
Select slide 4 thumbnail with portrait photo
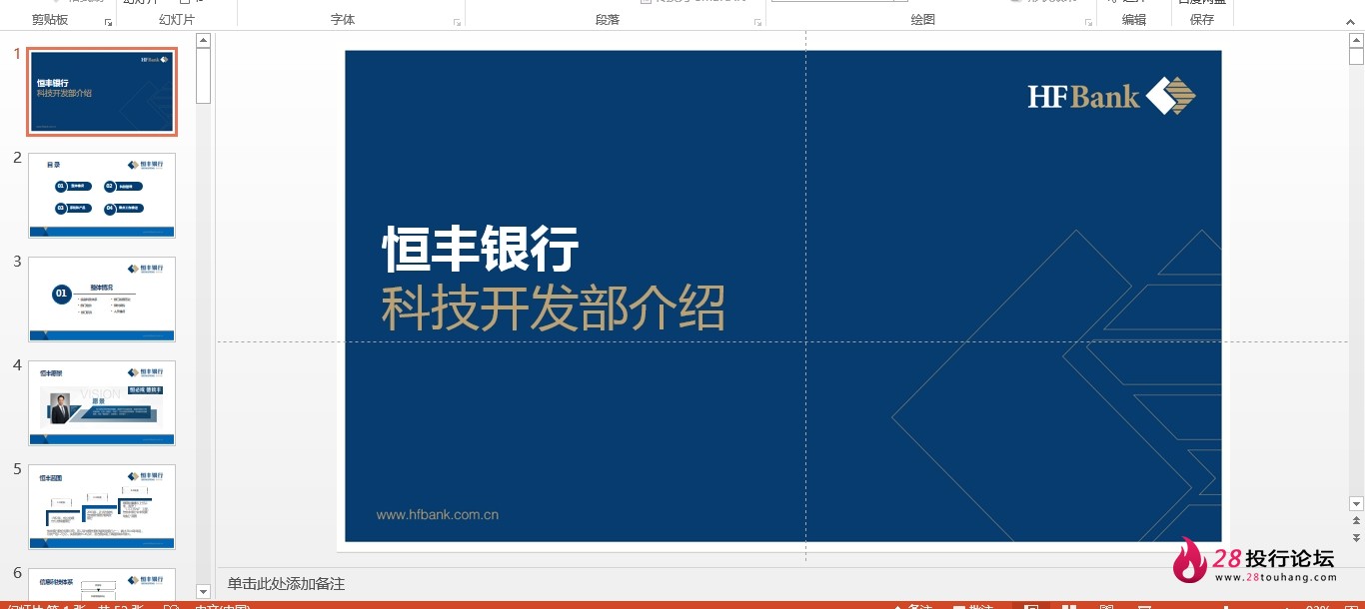tap(102, 402)
